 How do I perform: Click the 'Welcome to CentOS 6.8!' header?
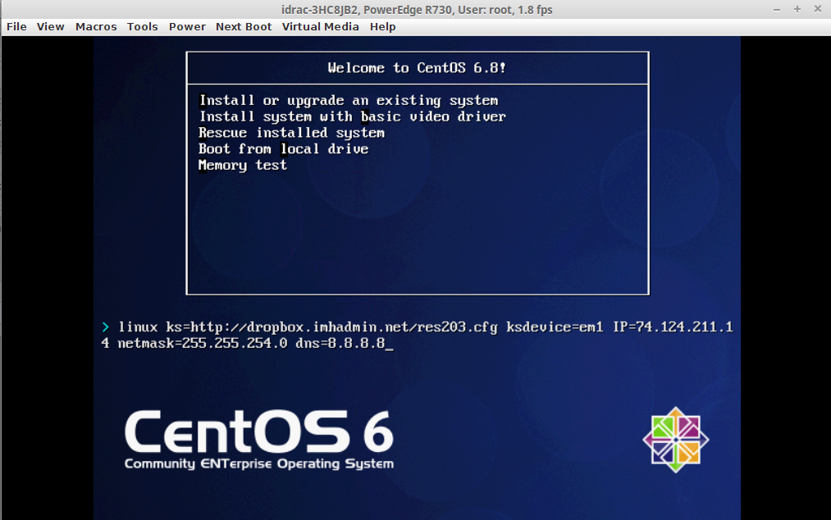417,68
